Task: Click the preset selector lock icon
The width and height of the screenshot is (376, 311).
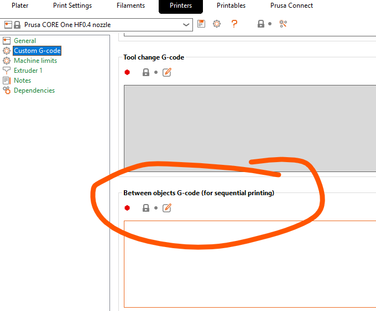Action: coord(17,25)
